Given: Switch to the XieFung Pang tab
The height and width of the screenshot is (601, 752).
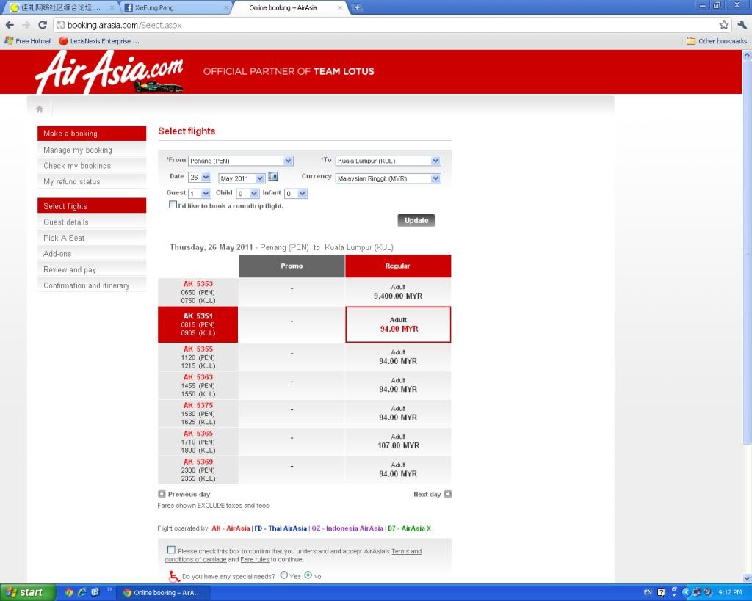Looking at the screenshot, I should click(173, 7).
